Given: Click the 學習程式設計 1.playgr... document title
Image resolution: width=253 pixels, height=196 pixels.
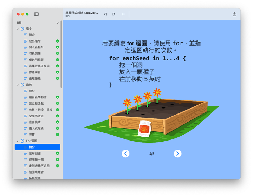Looking at the screenshot, I should tap(82, 13).
